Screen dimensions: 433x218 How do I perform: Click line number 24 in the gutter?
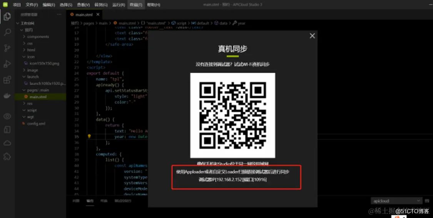77,73
